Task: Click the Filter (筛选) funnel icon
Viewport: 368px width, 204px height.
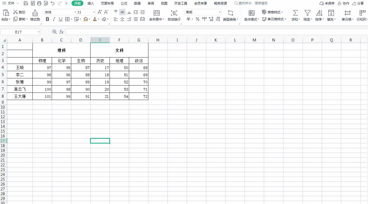Action: (x=307, y=13)
